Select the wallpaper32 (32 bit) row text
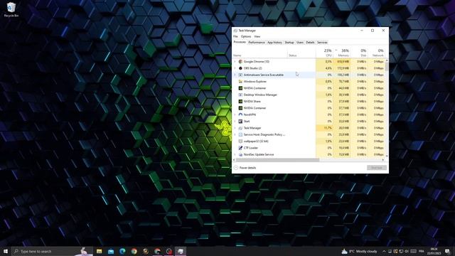This screenshot has height=256, width=455. click(256, 141)
